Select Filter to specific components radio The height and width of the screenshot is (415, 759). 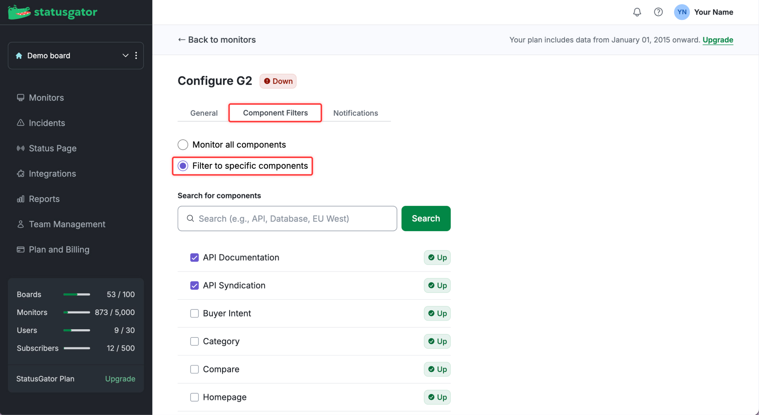click(183, 166)
